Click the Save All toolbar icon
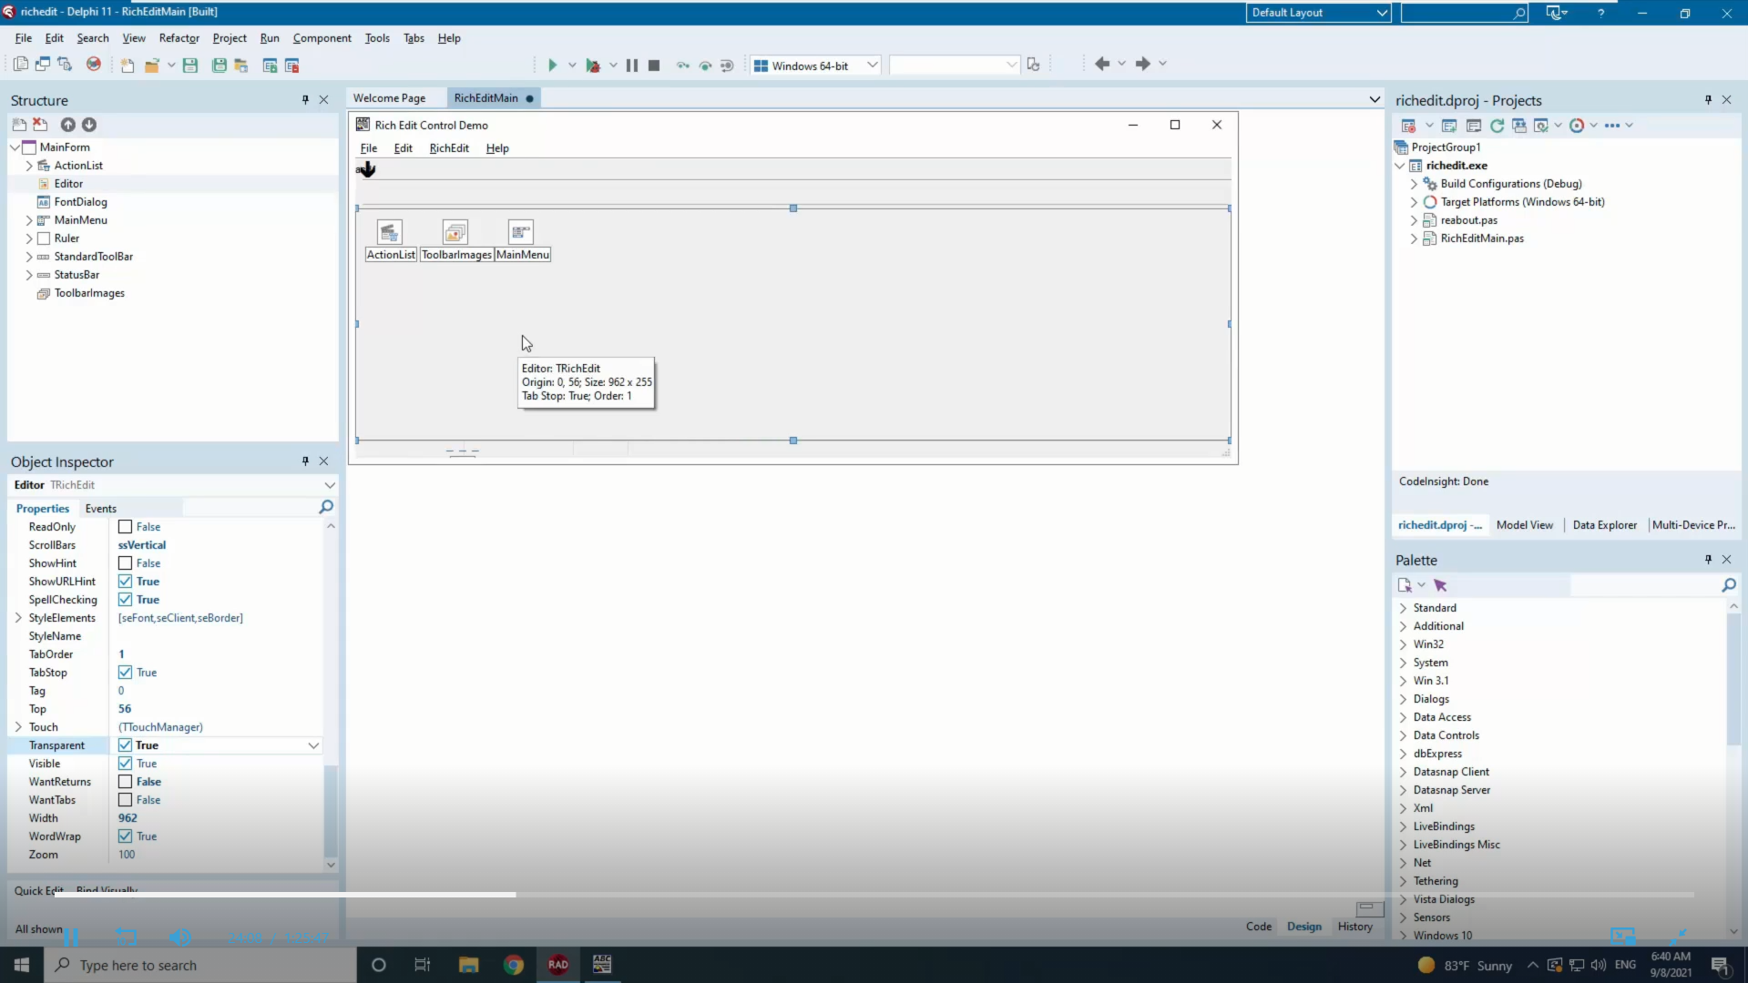 pos(220,65)
